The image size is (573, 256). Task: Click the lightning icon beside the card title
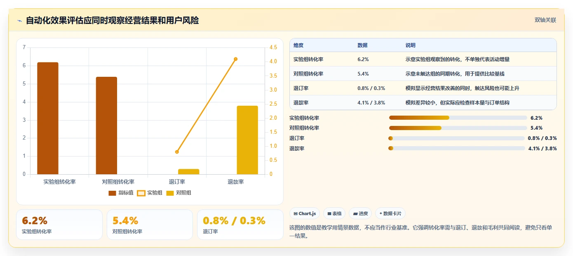point(20,21)
